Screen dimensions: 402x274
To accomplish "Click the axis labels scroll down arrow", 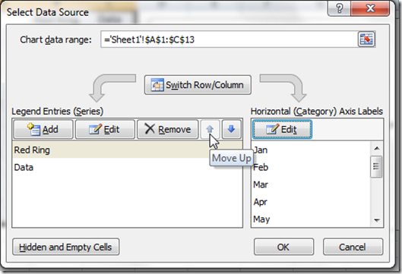I will tap(377, 220).
